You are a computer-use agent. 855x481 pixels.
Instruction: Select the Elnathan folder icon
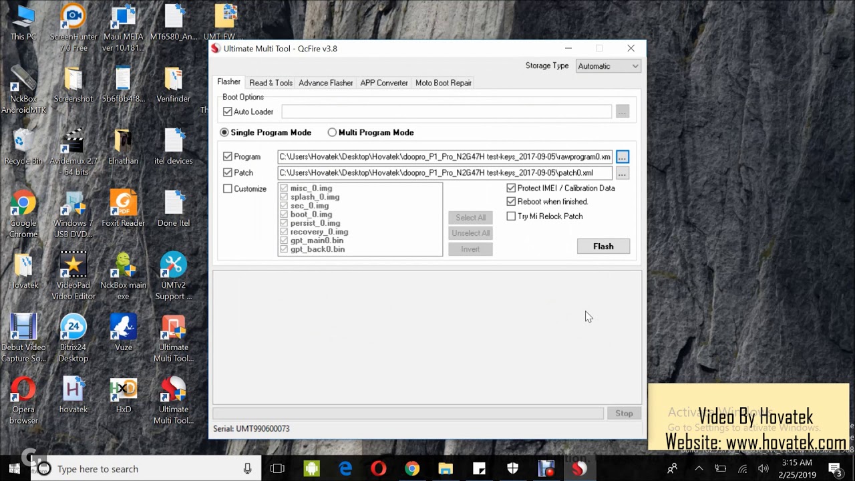(x=123, y=146)
